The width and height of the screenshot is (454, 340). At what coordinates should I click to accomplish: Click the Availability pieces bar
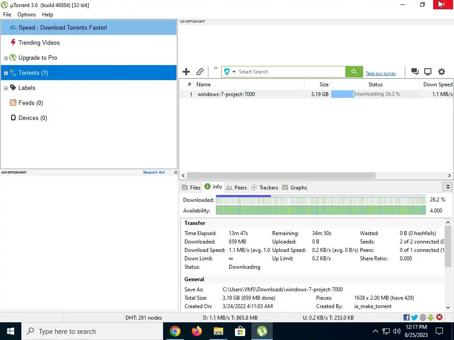click(321, 210)
